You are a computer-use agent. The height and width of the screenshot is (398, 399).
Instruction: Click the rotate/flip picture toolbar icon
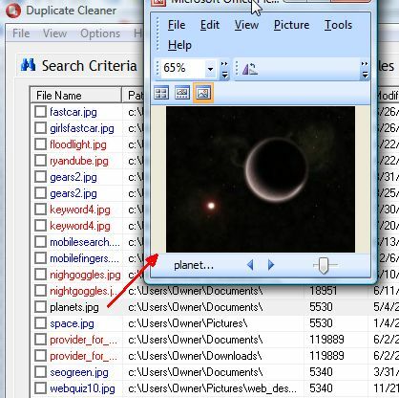coord(250,68)
